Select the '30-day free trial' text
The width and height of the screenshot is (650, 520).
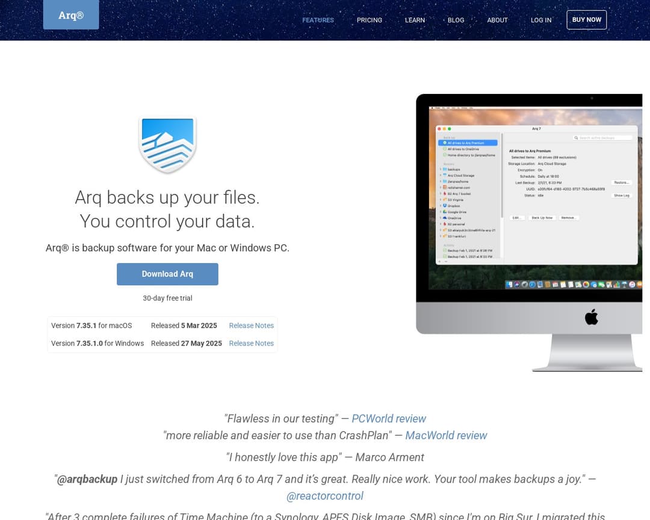pyautogui.click(x=167, y=298)
